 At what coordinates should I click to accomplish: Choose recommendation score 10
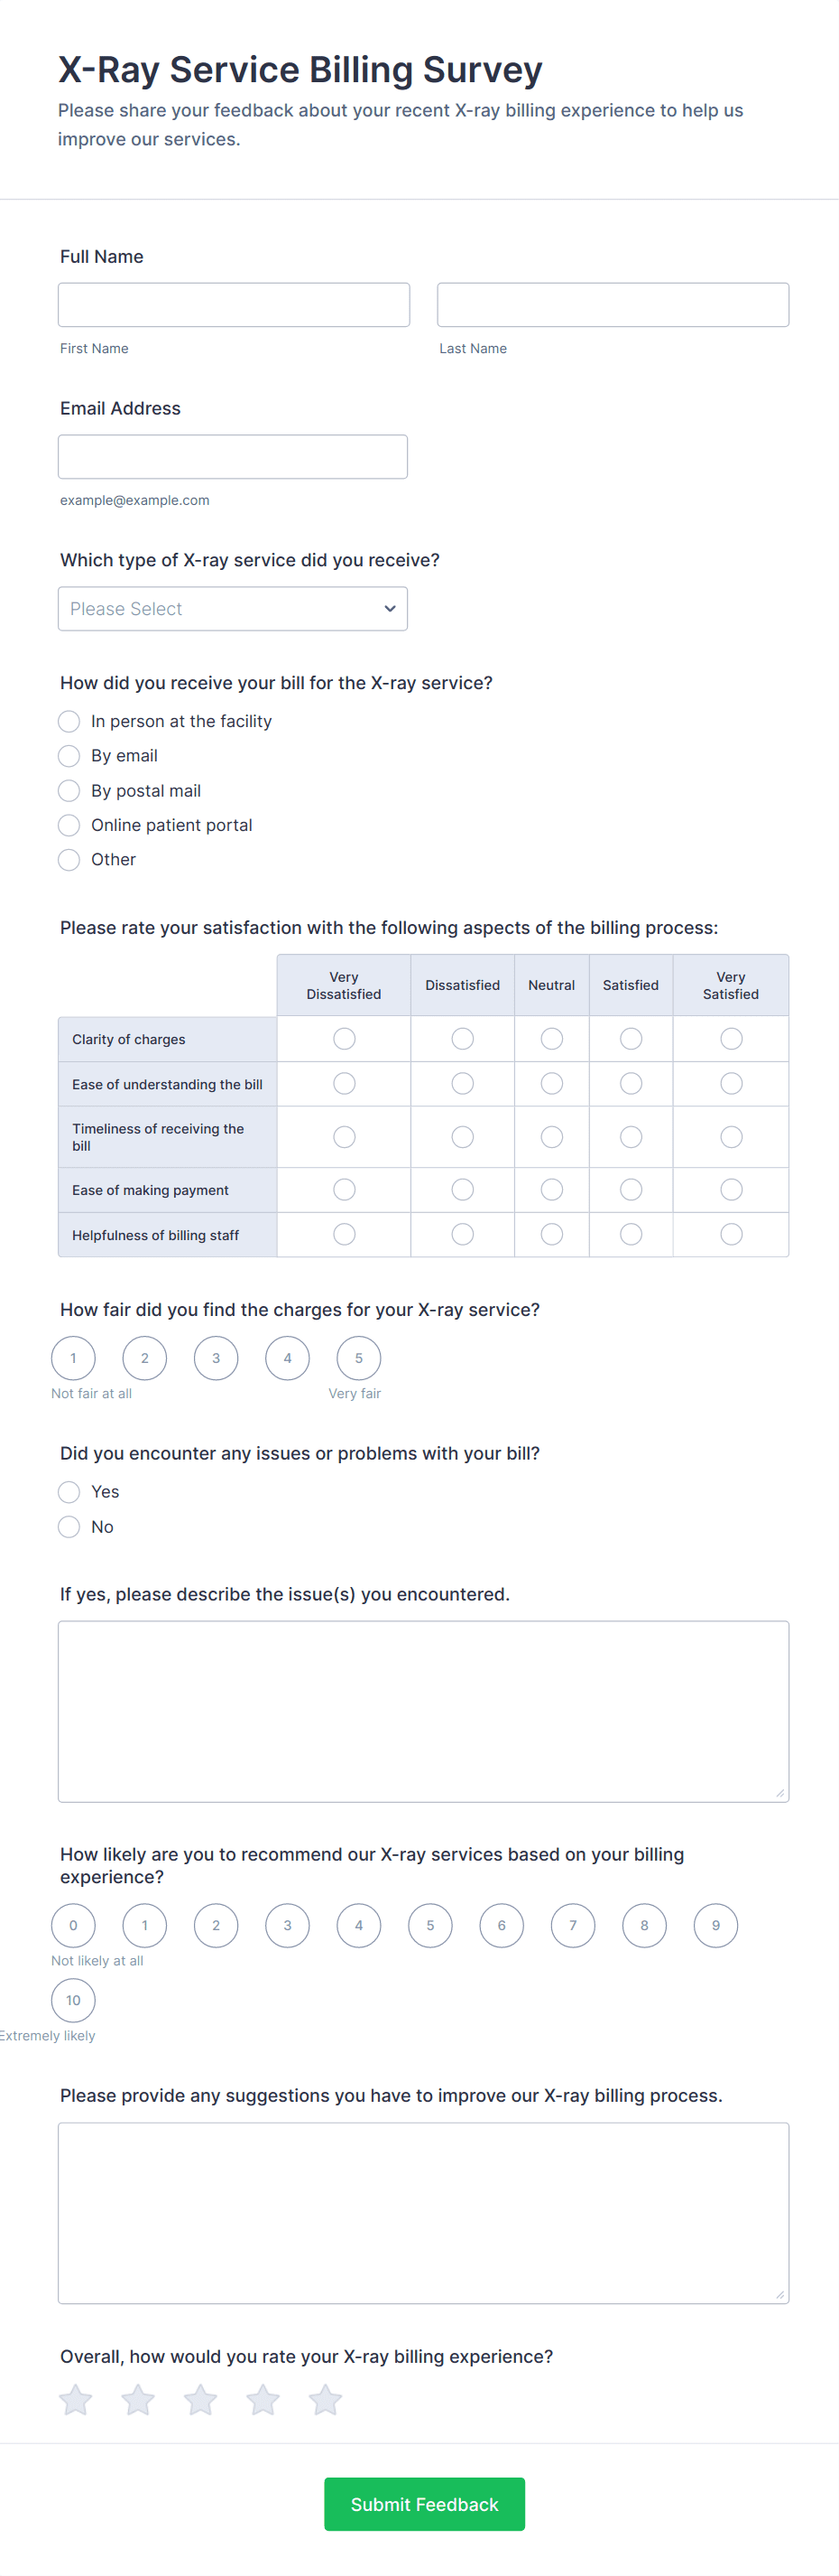click(x=73, y=2000)
